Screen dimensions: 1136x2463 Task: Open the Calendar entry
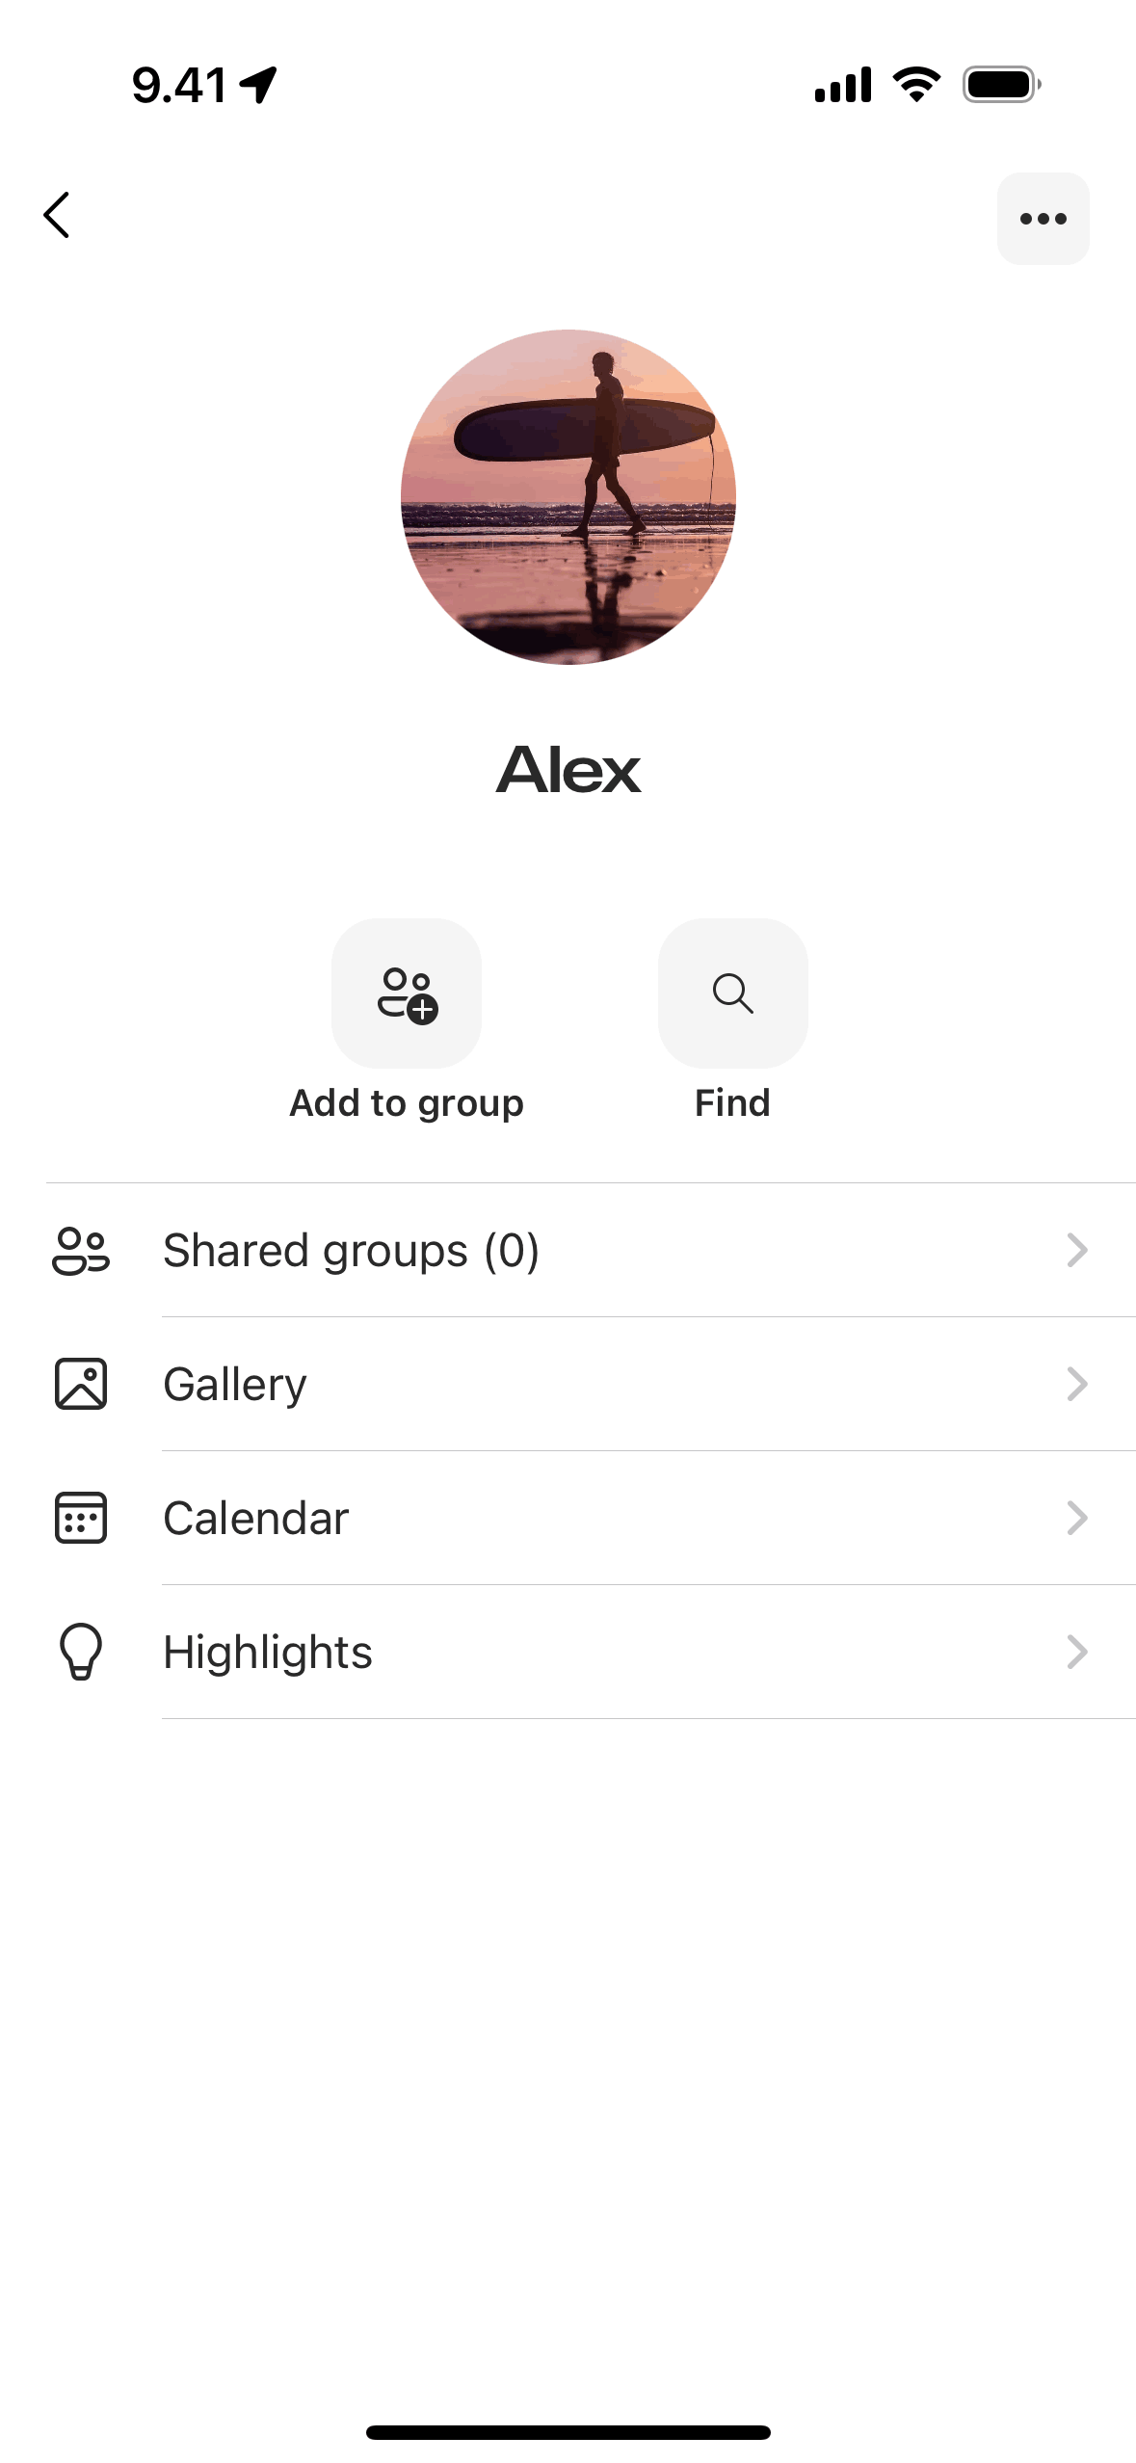click(591, 1518)
